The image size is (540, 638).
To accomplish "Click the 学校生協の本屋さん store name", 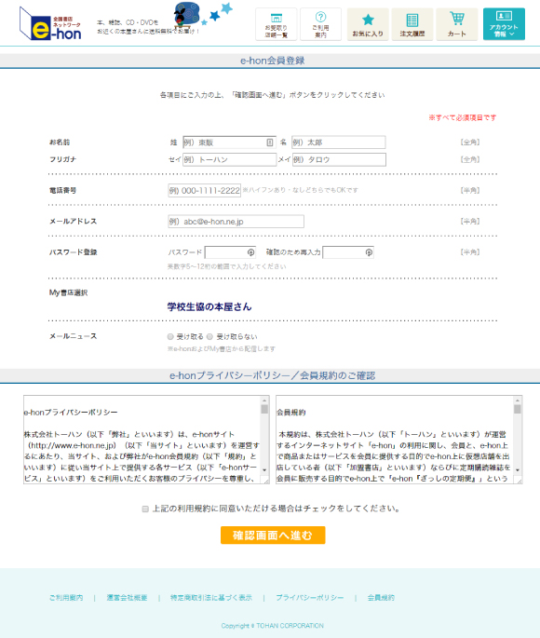I will click(x=209, y=306).
